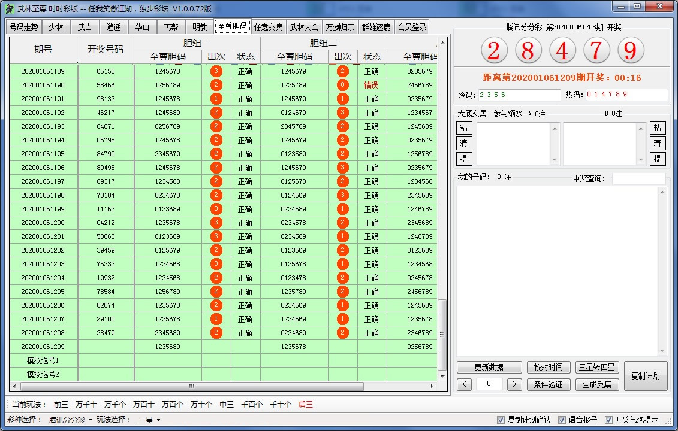Enable the 复制计划确认 checkbox
The image size is (678, 431).
pyautogui.click(x=501, y=421)
